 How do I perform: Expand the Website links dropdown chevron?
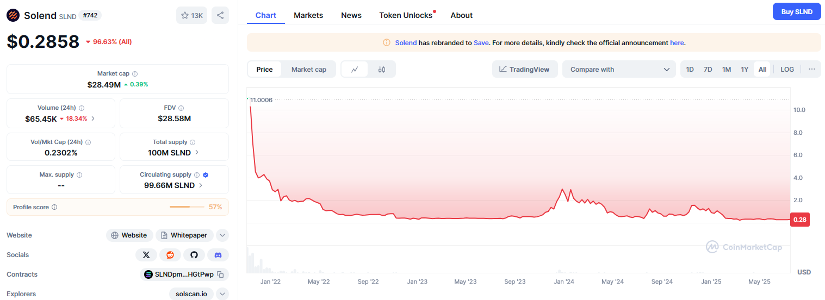click(x=222, y=235)
